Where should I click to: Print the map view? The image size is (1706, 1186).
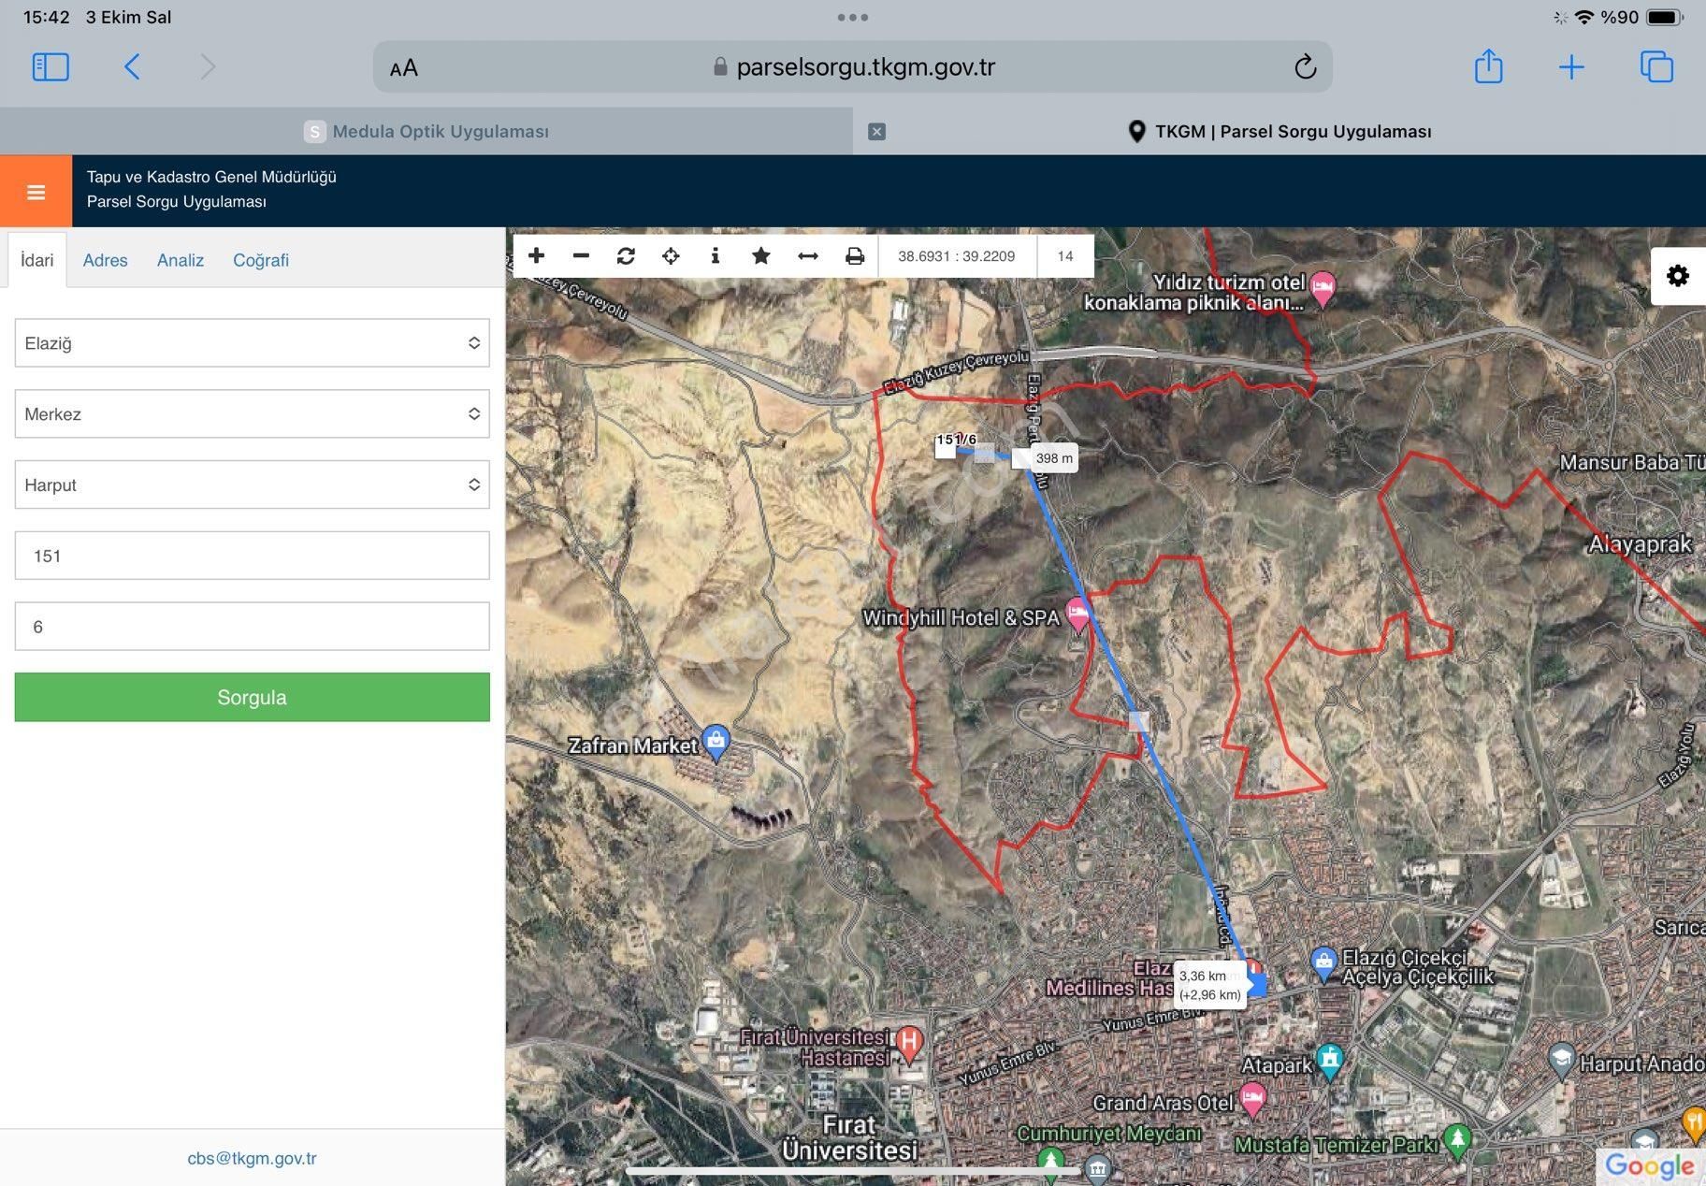coord(855,255)
